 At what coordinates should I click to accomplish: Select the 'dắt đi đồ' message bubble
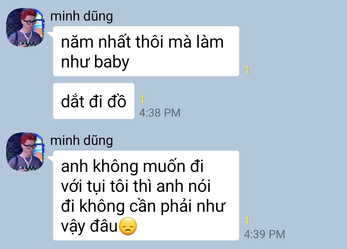(x=93, y=101)
